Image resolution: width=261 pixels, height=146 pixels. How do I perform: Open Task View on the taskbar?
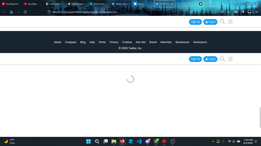106,141
